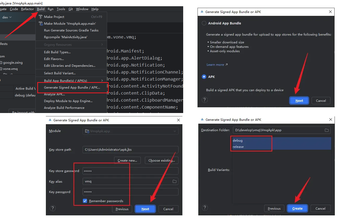Click folder icon beside google.zxing package
Viewport: 339px width, 219px height.
click(1, 63)
